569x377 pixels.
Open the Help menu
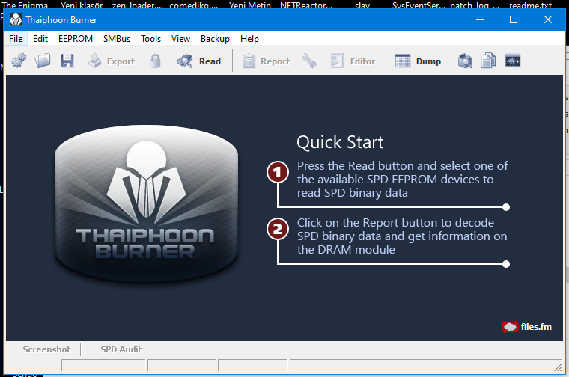tap(249, 39)
